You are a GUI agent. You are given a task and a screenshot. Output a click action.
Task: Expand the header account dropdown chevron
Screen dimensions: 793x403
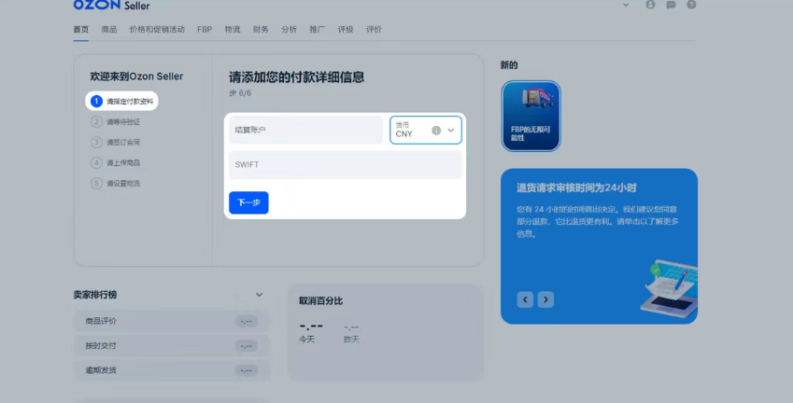pyautogui.click(x=626, y=5)
